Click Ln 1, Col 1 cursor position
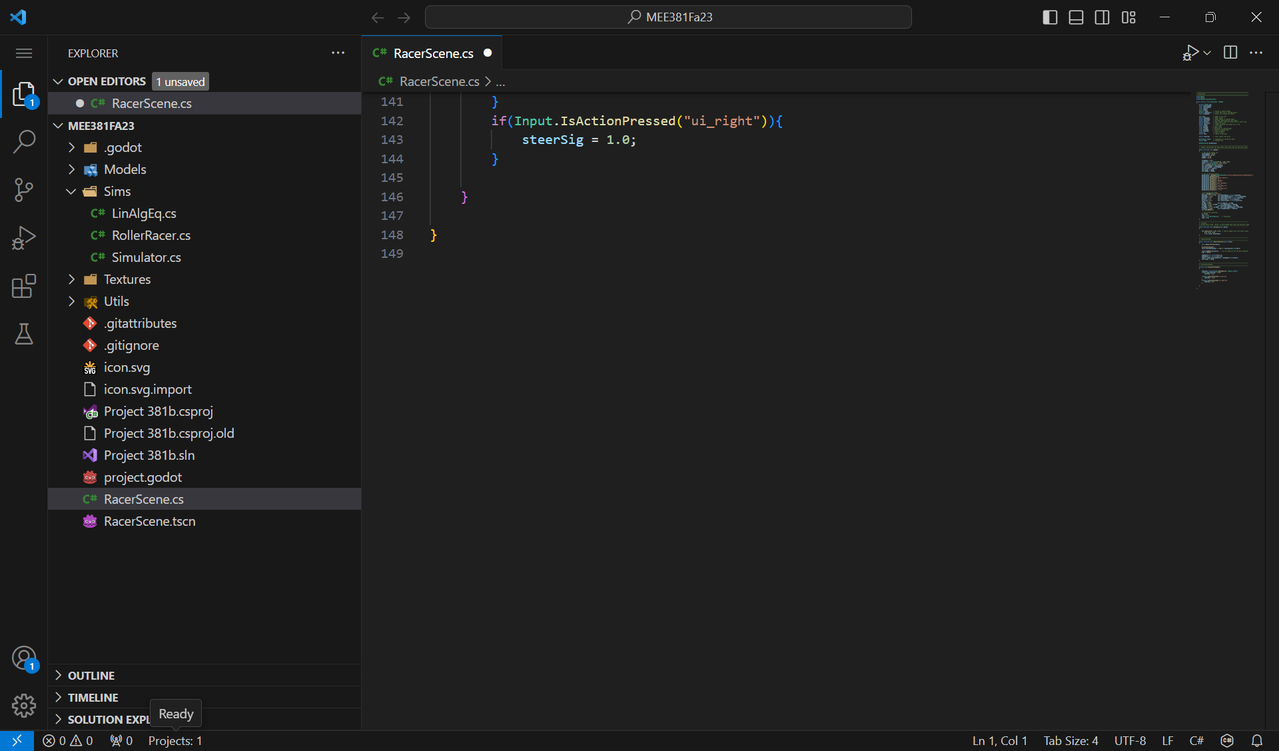1279x751 pixels. tap(999, 740)
